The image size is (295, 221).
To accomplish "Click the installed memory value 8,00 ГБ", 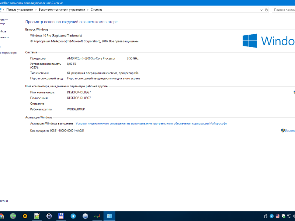I will tap(72, 64).
